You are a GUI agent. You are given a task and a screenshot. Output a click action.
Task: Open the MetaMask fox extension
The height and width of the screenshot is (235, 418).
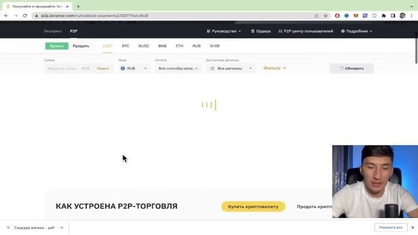pyautogui.click(x=356, y=16)
